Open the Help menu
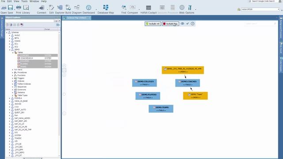Image resolution: width=283 pixels, height=159 pixels. pyautogui.click(x=44, y=1)
